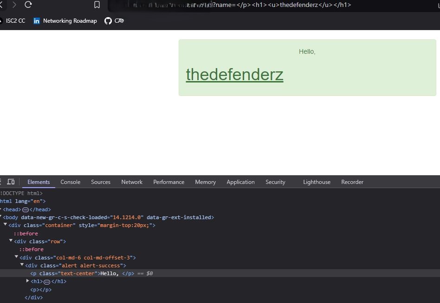Click the Hello, text in the alert

tap(307, 51)
